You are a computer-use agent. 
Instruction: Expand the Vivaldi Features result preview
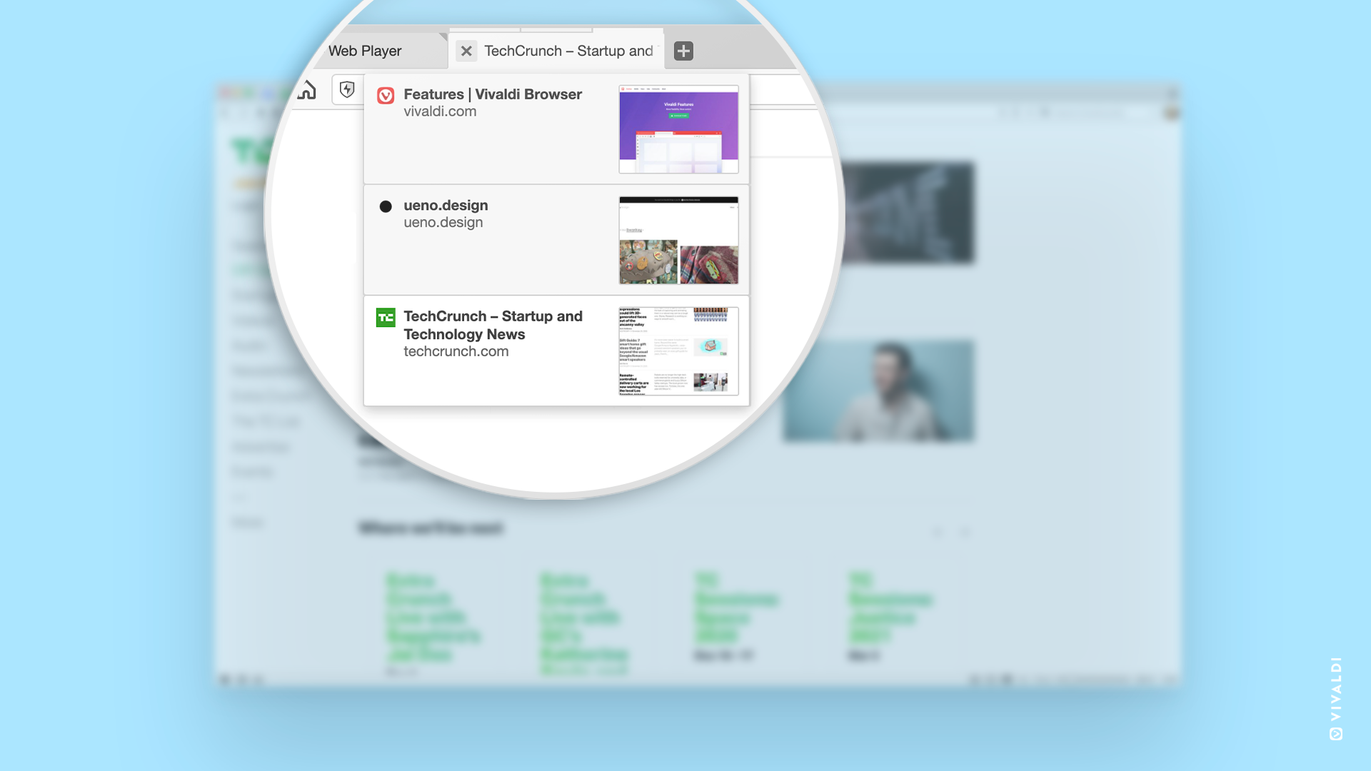click(x=678, y=129)
